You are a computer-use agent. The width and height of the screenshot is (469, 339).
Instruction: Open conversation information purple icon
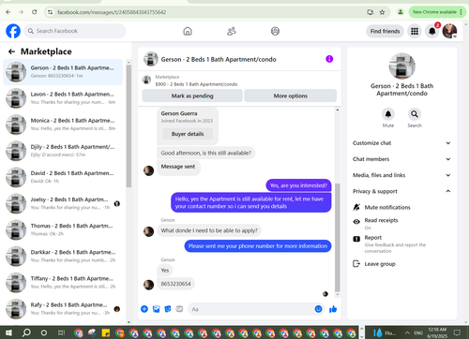pyautogui.click(x=329, y=59)
